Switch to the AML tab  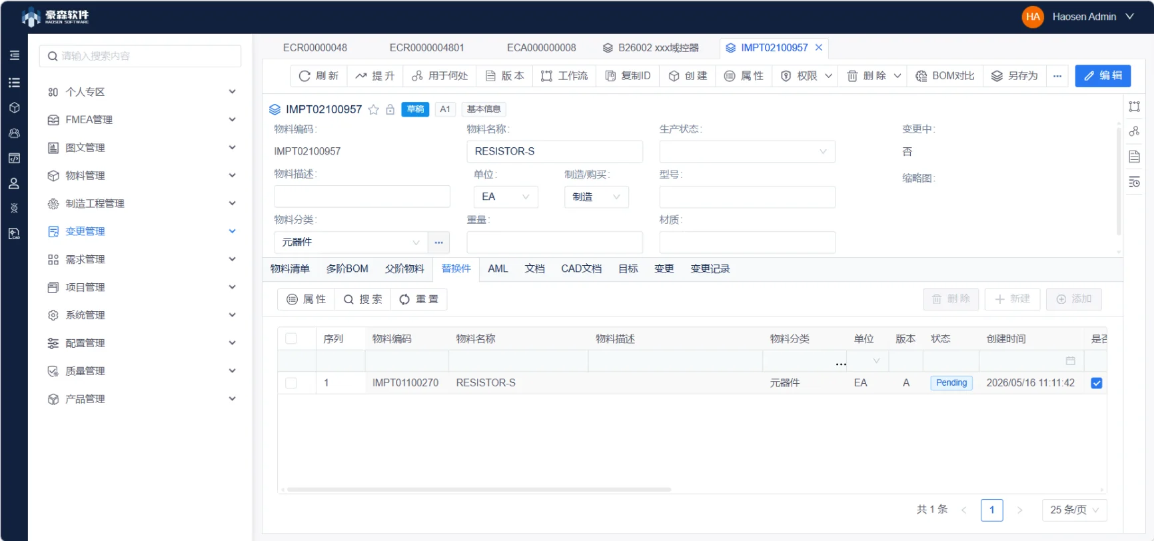(498, 269)
